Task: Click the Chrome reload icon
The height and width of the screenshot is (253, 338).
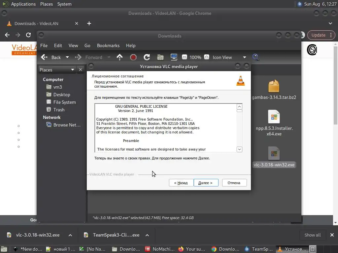Action: [28, 35]
